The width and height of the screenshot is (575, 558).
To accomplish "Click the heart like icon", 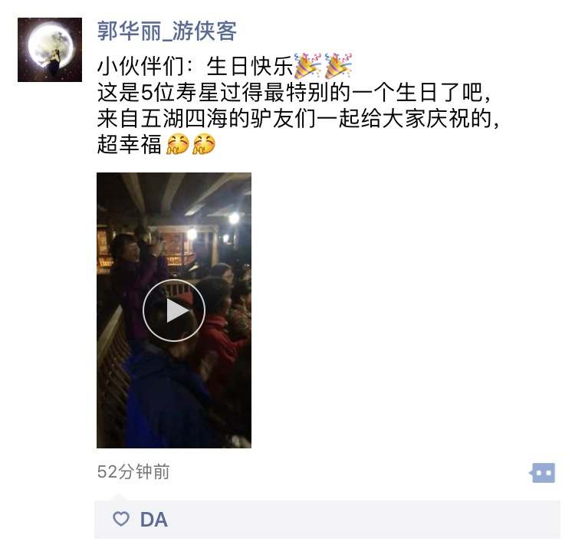I will pyautogui.click(x=121, y=519).
